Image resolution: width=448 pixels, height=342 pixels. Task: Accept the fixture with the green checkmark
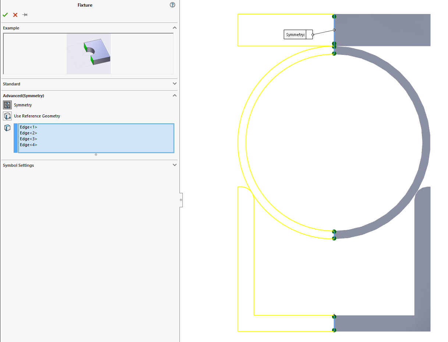click(x=5, y=15)
